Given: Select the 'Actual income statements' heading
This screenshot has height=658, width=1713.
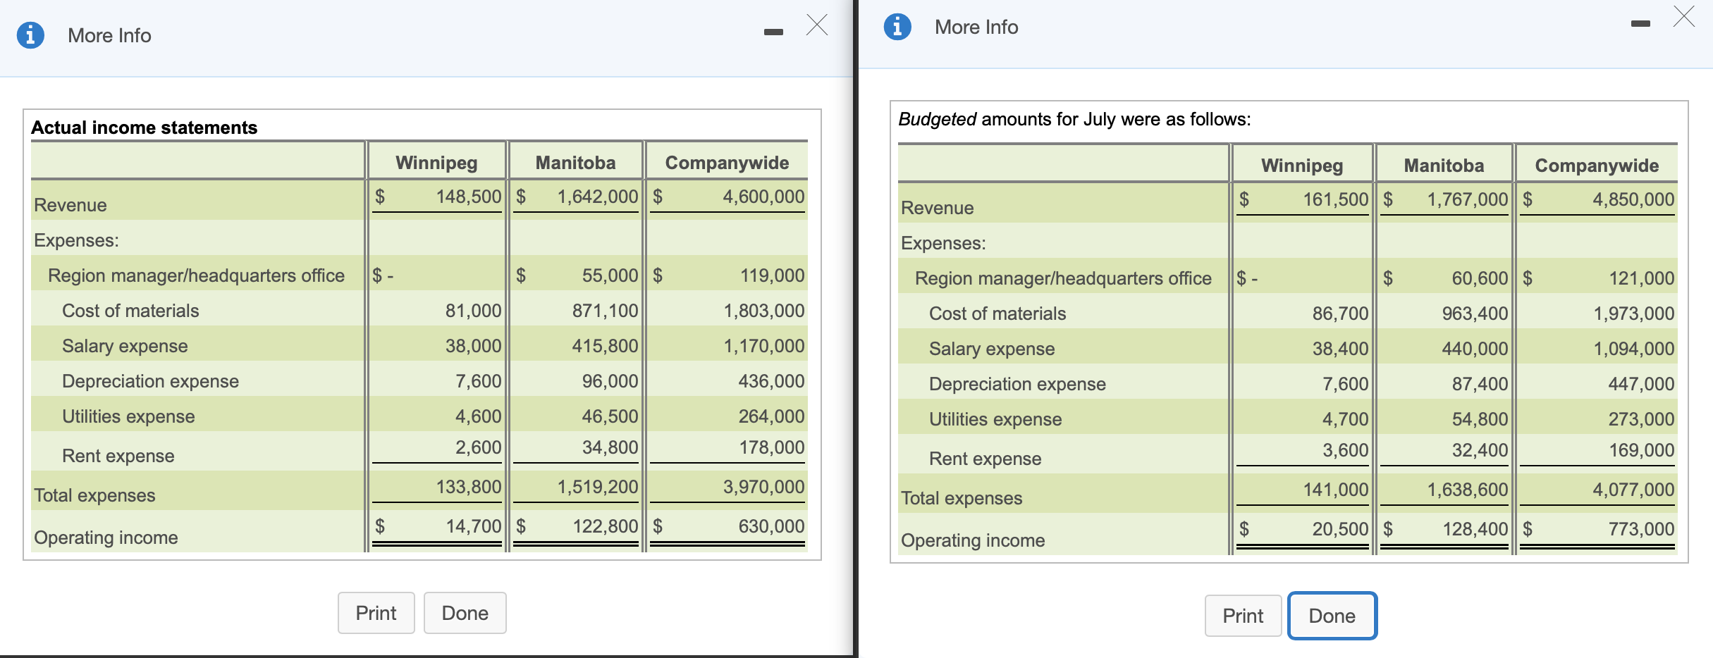Looking at the screenshot, I should click(x=144, y=128).
